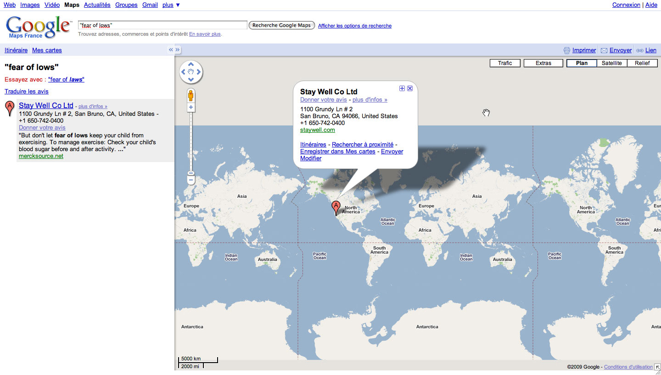Click the zoom slider handle
This screenshot has height=375, width=661.
pos(191,174)
